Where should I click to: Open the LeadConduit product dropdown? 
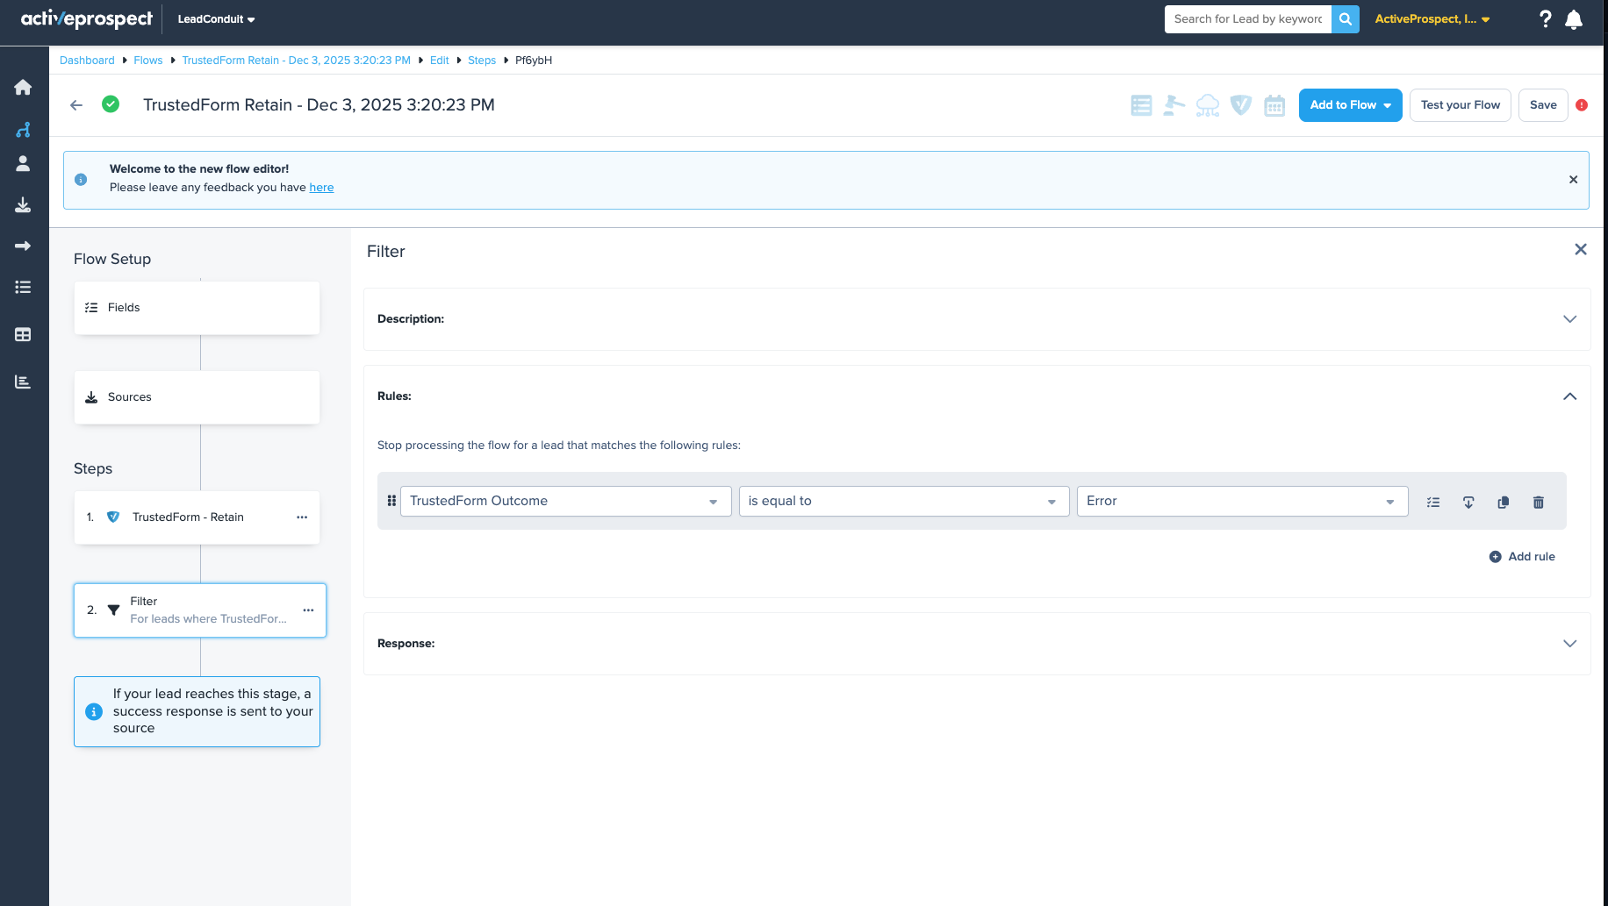[216, 19]
